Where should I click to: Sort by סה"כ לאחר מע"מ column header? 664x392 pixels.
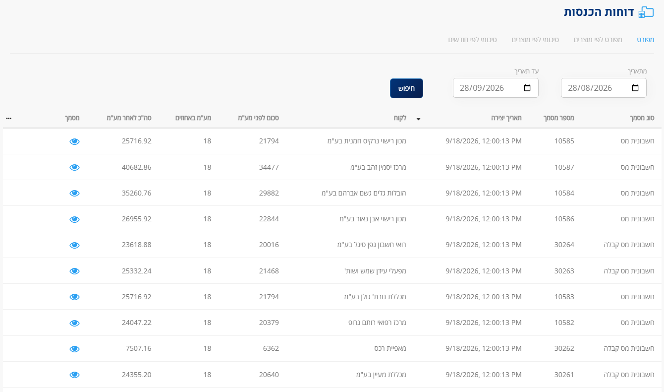pos(129,118)
